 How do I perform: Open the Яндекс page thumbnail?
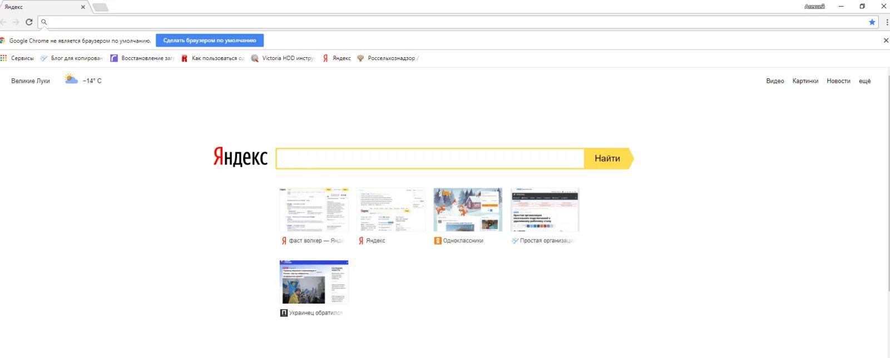[x=391, y=210]
